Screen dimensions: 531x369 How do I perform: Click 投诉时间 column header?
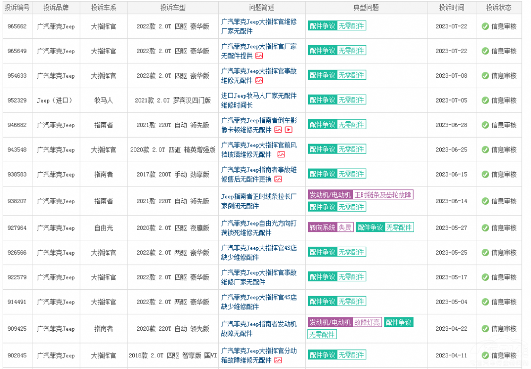pos(451,7)
